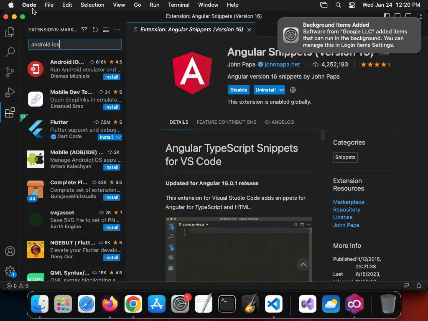
Task: Open Visual Studio Code dock icon
Action: click(x=274, y=304)
